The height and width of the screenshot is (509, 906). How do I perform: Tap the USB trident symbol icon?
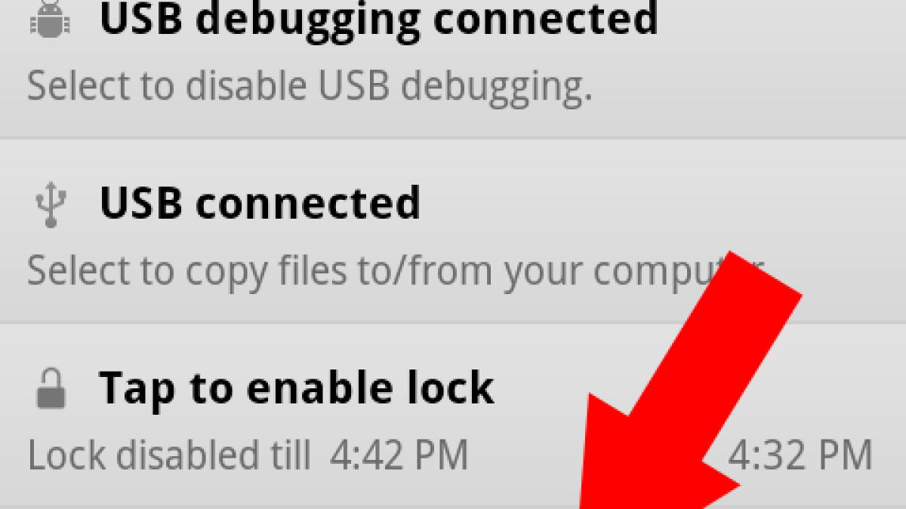coord(50,207)
